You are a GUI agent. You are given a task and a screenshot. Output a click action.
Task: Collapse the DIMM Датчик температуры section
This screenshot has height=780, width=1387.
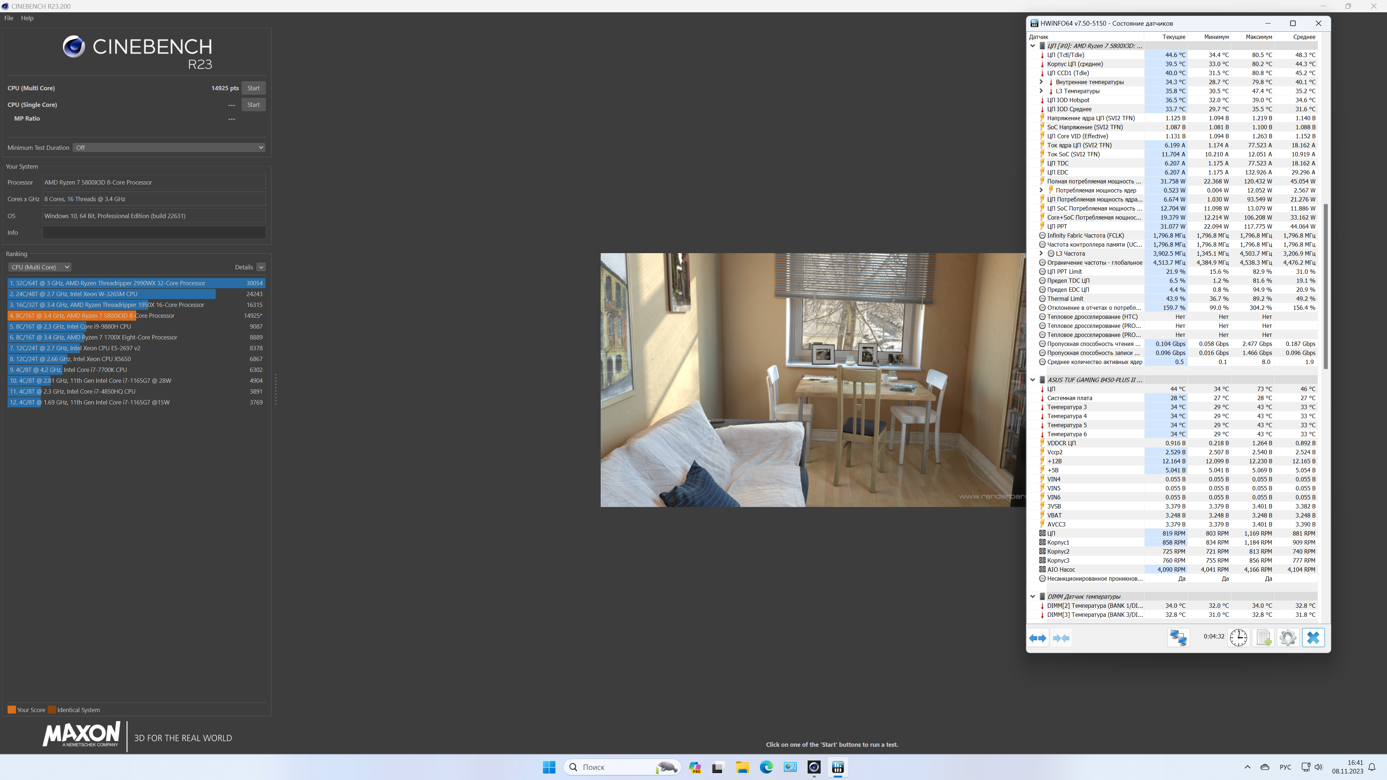click(x=1033, y=597)
